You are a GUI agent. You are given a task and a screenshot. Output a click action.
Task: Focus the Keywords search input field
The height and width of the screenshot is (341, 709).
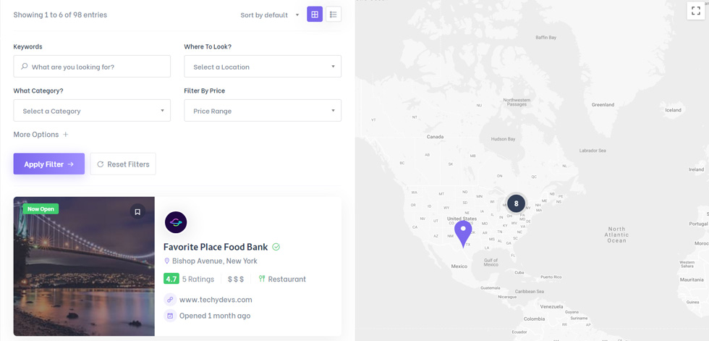coord(92,67)
